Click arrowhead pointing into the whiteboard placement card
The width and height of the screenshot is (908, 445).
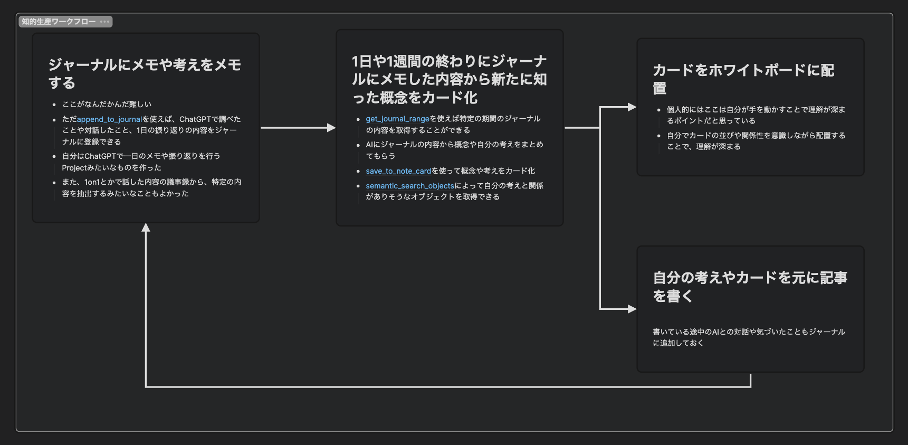click(x=632, y=107)
